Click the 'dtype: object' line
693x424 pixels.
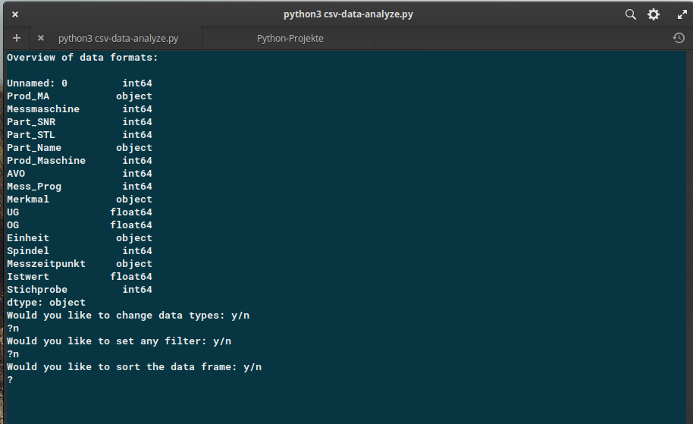tap(46, 303)
